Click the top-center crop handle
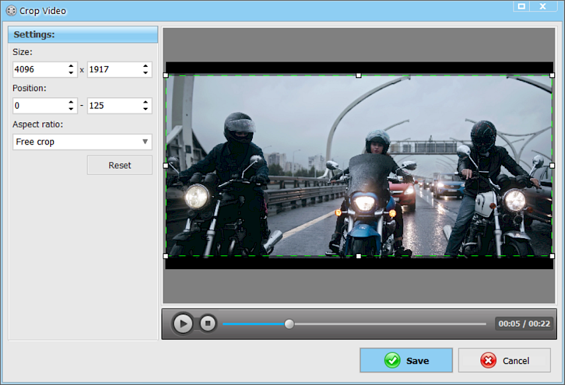 [x=359, y=75]
